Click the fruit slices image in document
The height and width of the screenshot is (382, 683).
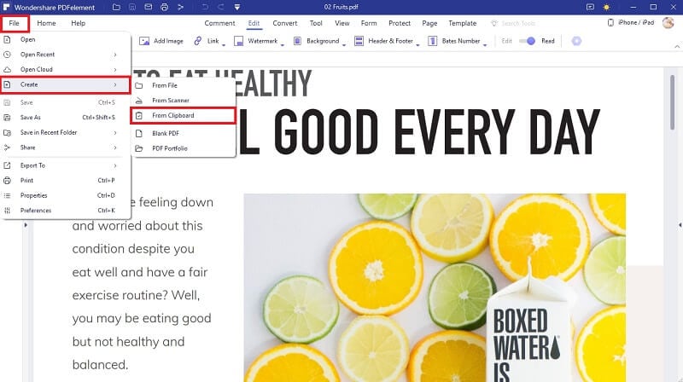pos(435,287)
